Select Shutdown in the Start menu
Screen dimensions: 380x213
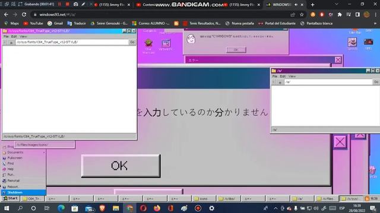[x=24, y=192]
